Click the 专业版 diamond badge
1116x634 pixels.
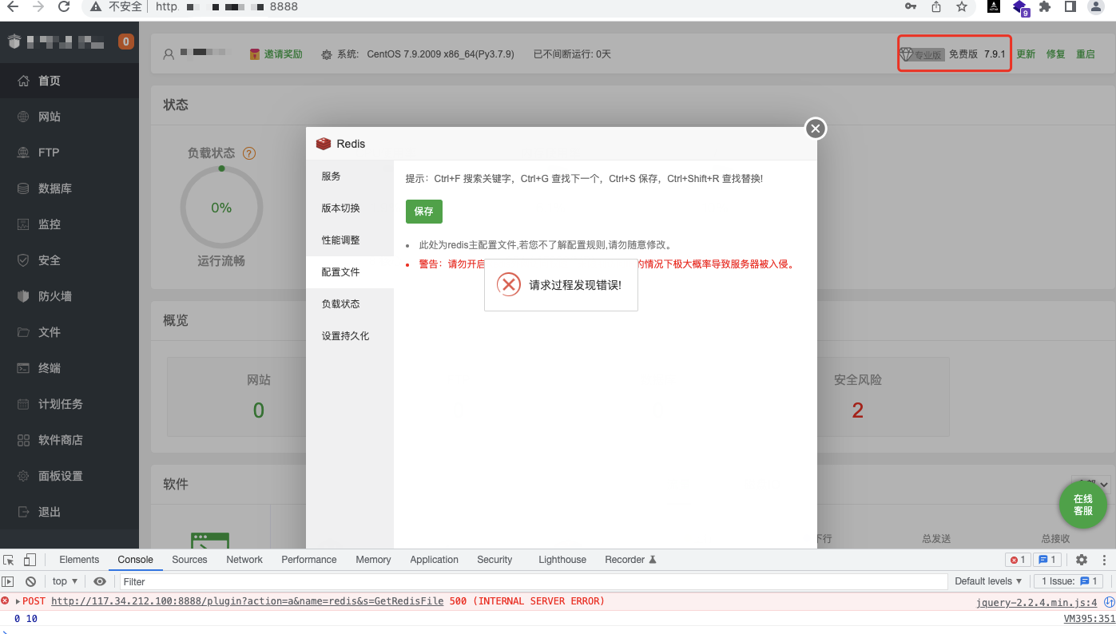(922, 54)
